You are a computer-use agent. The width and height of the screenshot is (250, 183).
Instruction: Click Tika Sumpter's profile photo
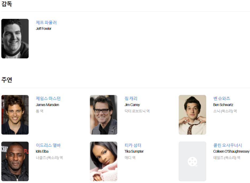[103, 161]
